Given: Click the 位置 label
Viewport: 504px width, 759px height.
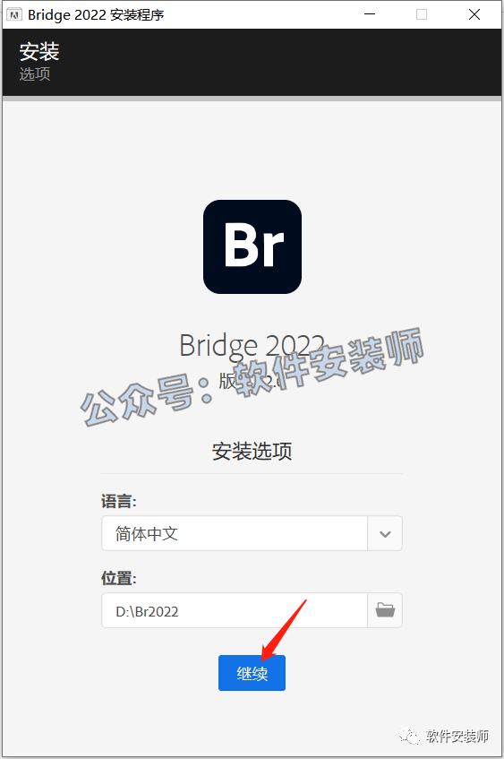Looking at the screenshot, I should pyautogui.click(x=119, y=578).
